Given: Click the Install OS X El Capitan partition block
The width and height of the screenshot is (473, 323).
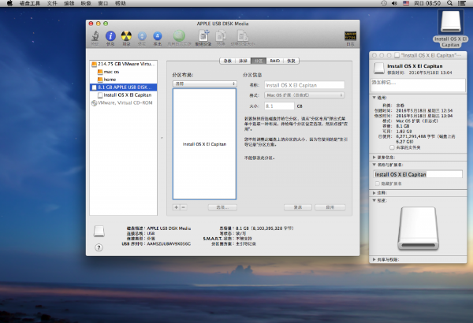Looking at the screenshot, I should pyautogui.click(x=204, y=144).
